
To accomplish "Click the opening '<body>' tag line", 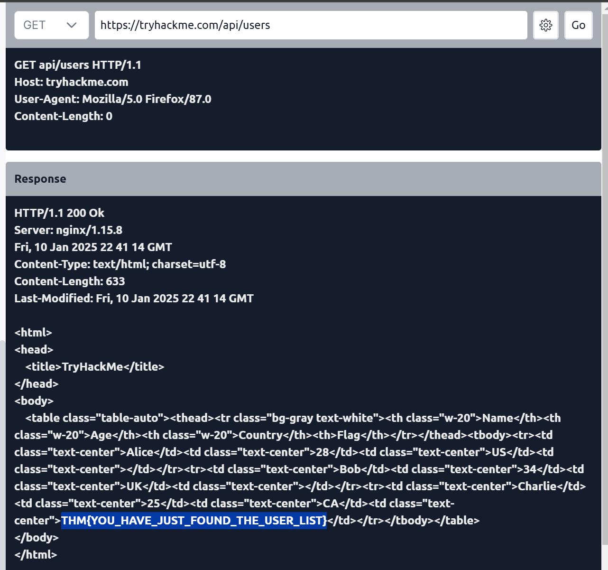I will coord(34,401).
